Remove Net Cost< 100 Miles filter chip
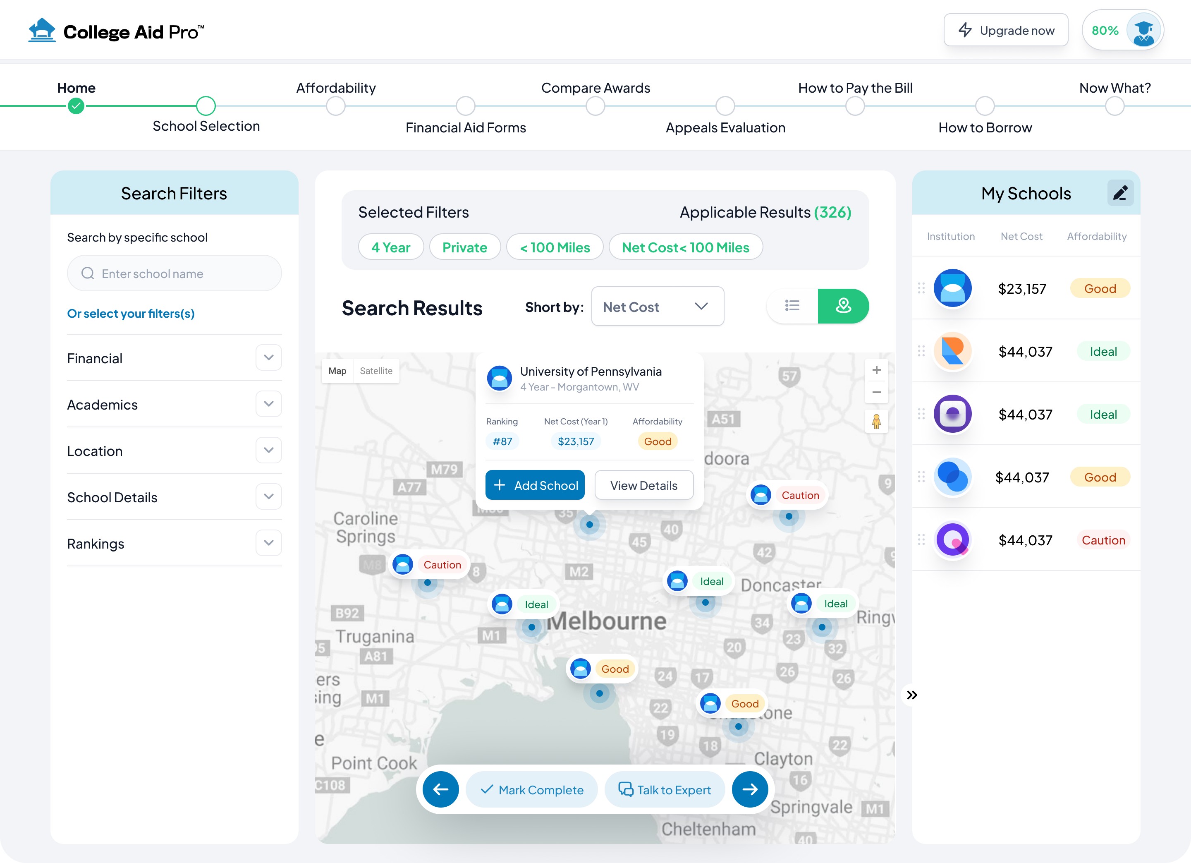Image resolution: width=1191 pixels, height=863 pixels. click(x=685, y=247)
